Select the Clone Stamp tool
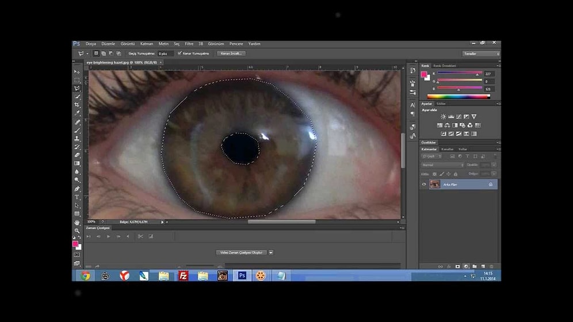The height and width of the screenshot is (322, 573). (x=77, y=139)
